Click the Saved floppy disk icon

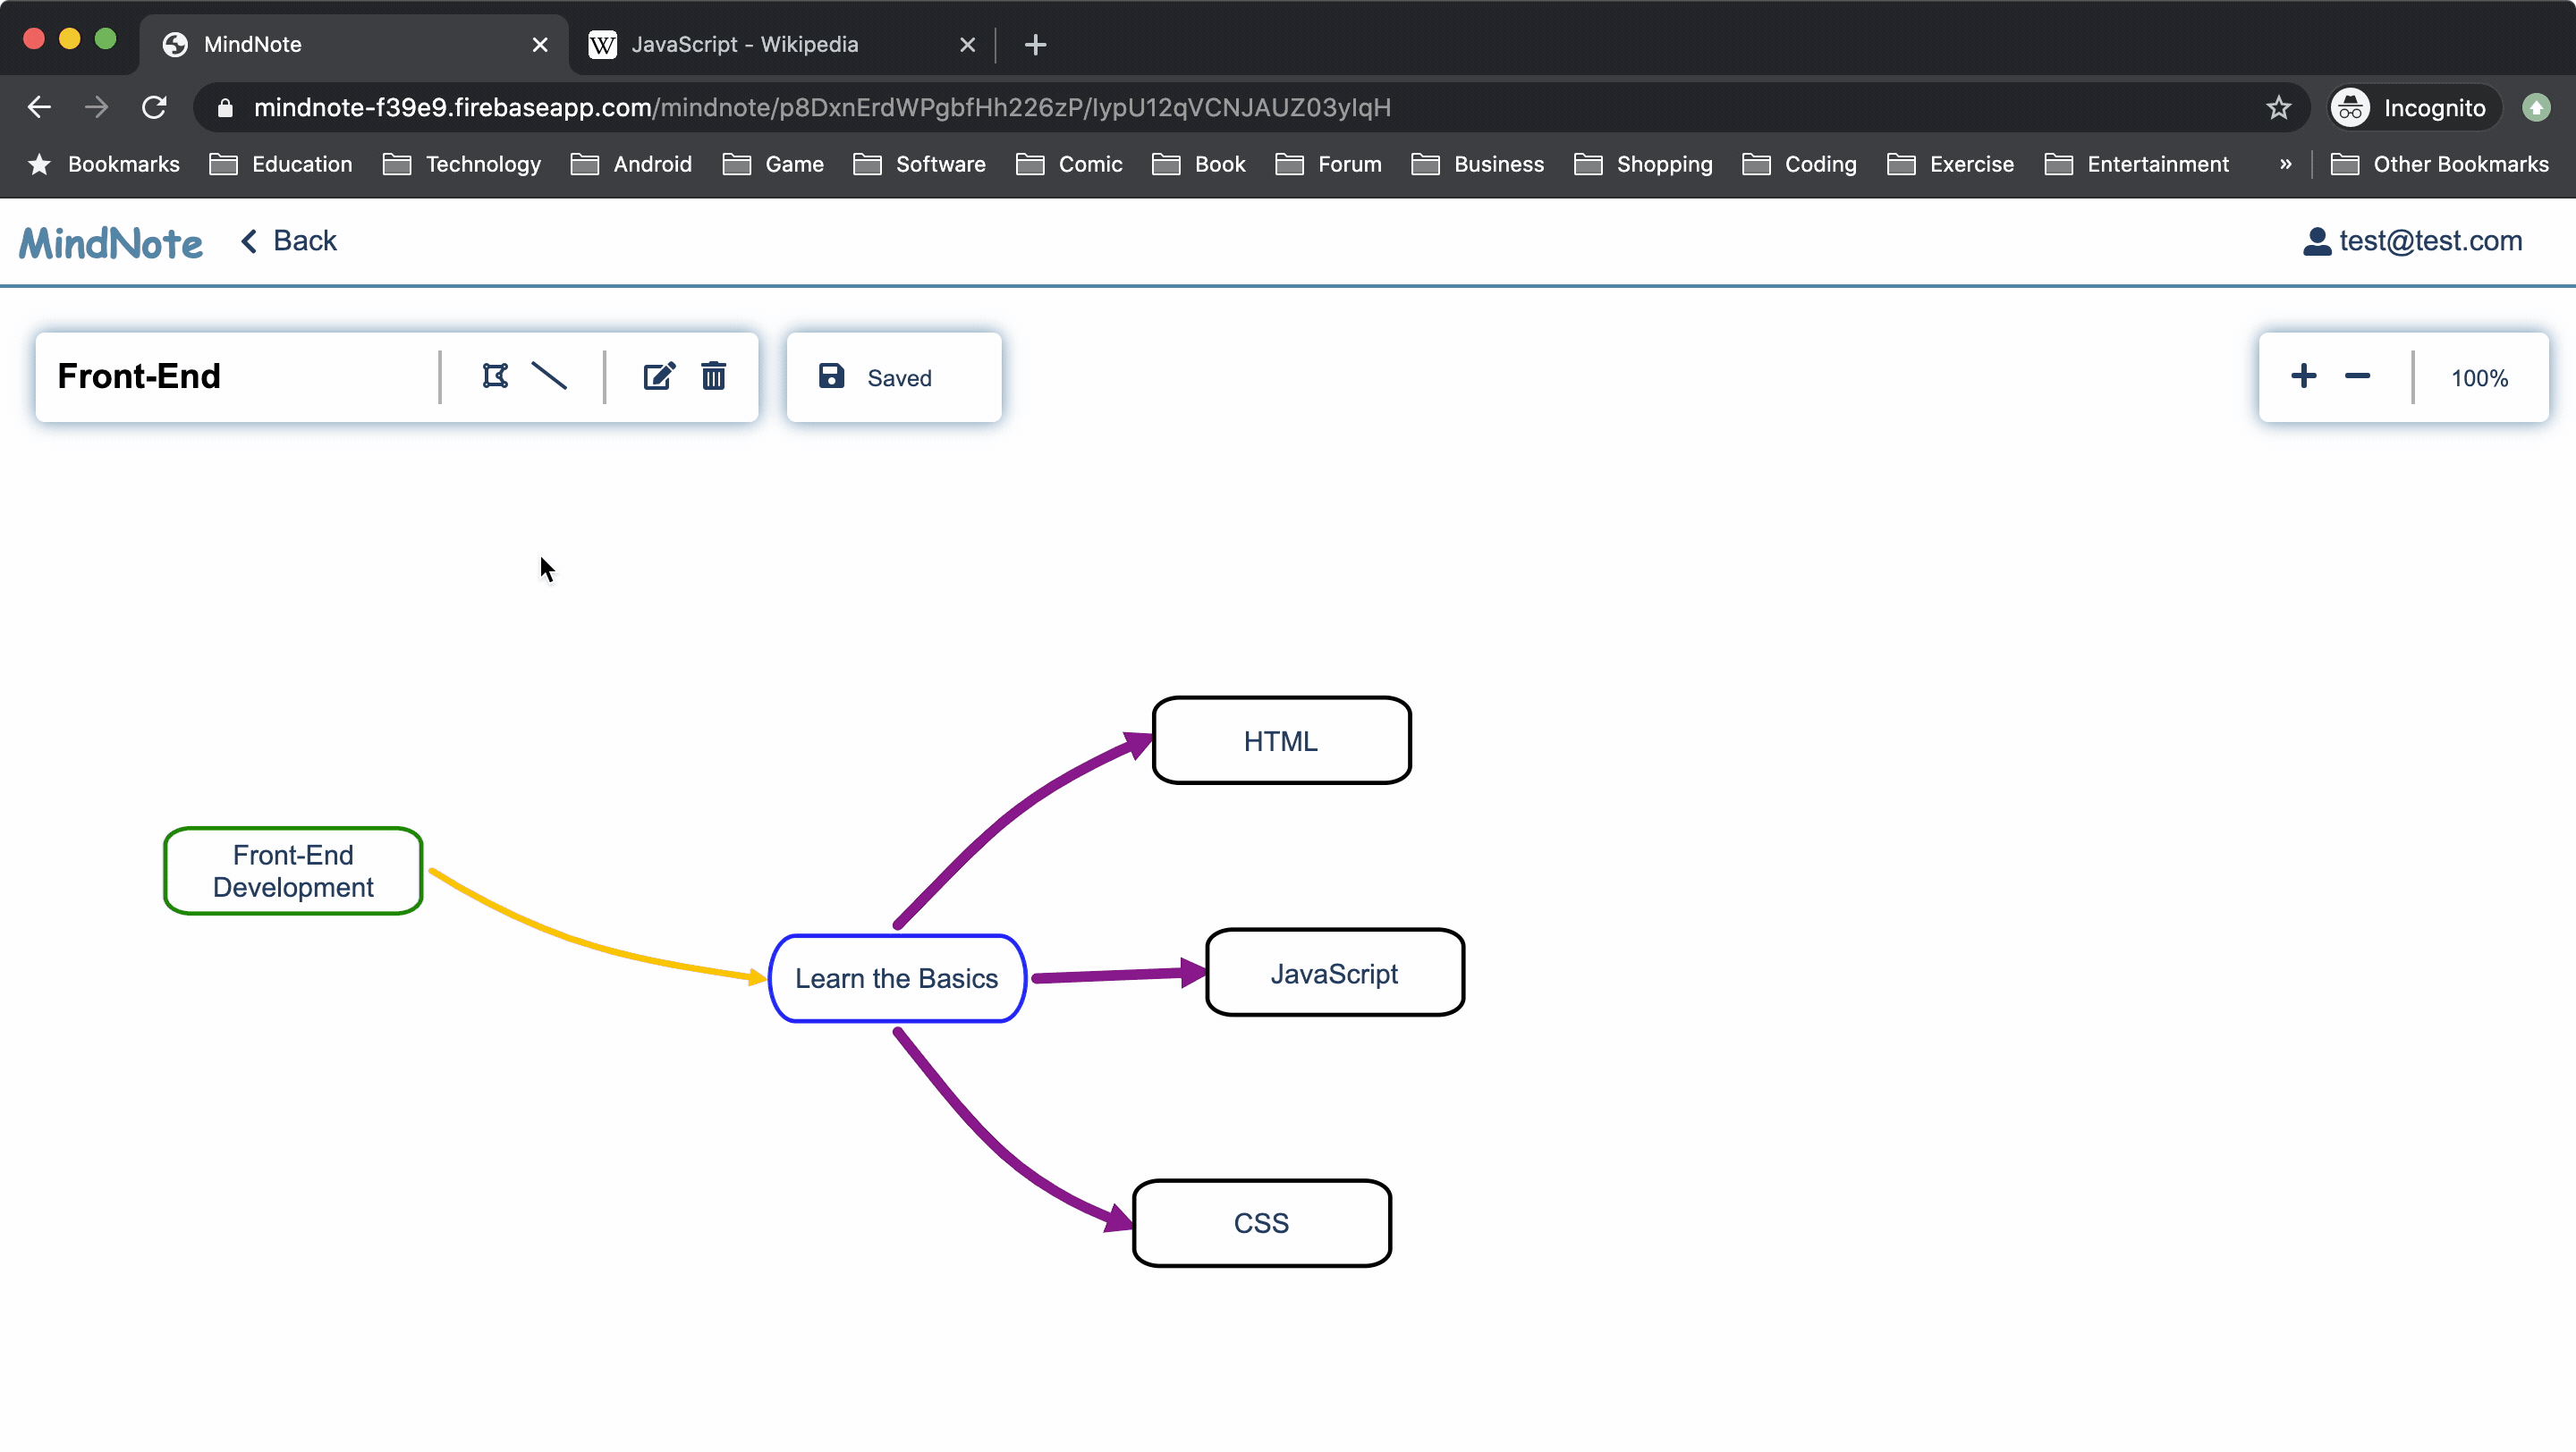(x=831, y=376)
